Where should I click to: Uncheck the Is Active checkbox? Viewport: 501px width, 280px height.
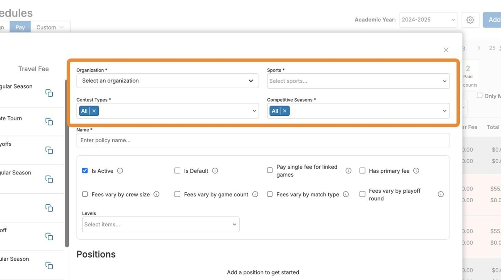coord(85,171)
